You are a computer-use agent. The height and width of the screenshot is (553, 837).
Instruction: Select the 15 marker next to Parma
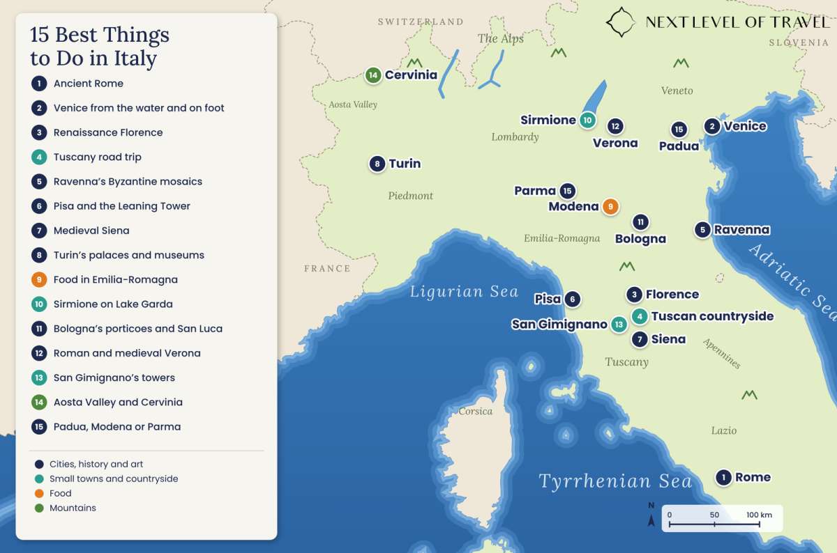tap(567, 191)
